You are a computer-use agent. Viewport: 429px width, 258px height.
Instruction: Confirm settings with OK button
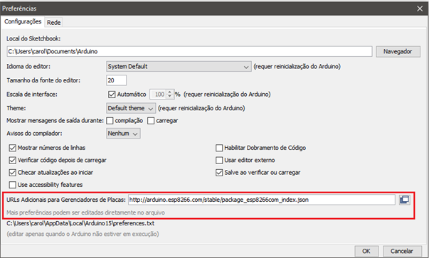(366, 251)
